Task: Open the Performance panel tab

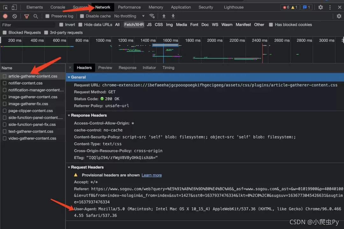Action: [129, 7]
